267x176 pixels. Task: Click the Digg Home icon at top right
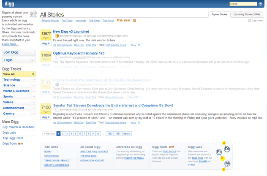[250, 21]
